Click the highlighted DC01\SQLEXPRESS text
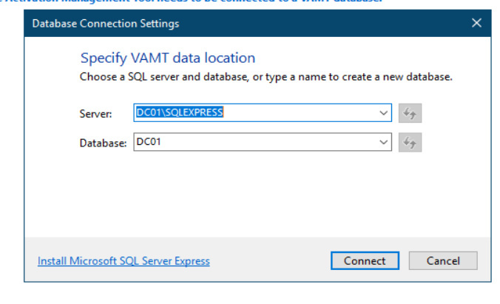500x304 pixels. tap(180, 113)
